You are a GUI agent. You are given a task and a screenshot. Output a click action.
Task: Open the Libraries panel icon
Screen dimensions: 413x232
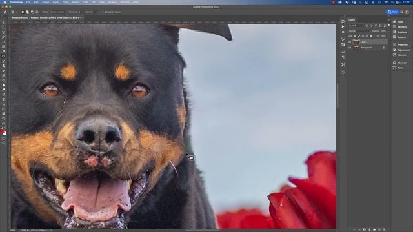coord(394,55)
